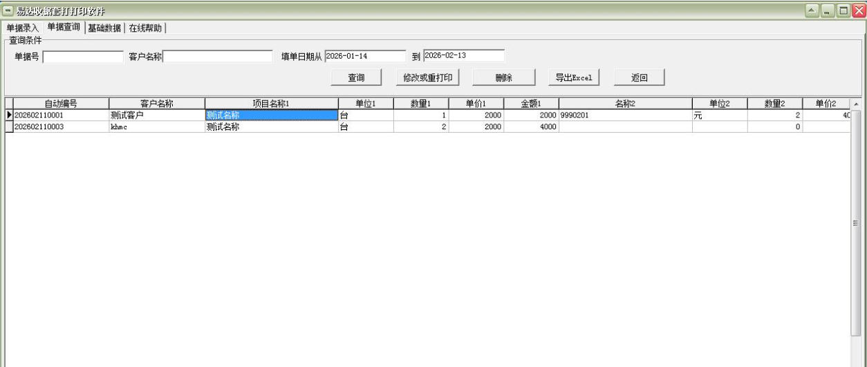
Task: Click row indicator arrow of first record
Action: [9, 115]
